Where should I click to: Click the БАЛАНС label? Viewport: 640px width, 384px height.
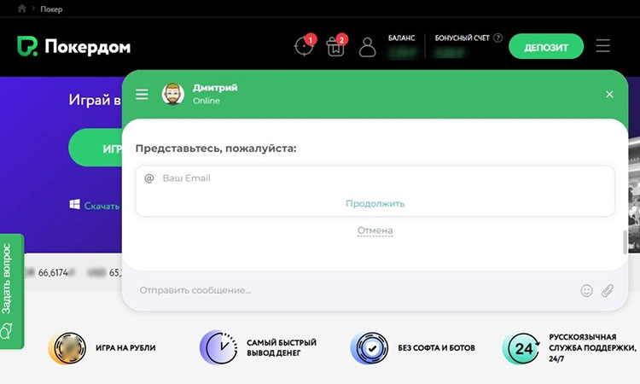pyautogui.click(x=401, y=38)
